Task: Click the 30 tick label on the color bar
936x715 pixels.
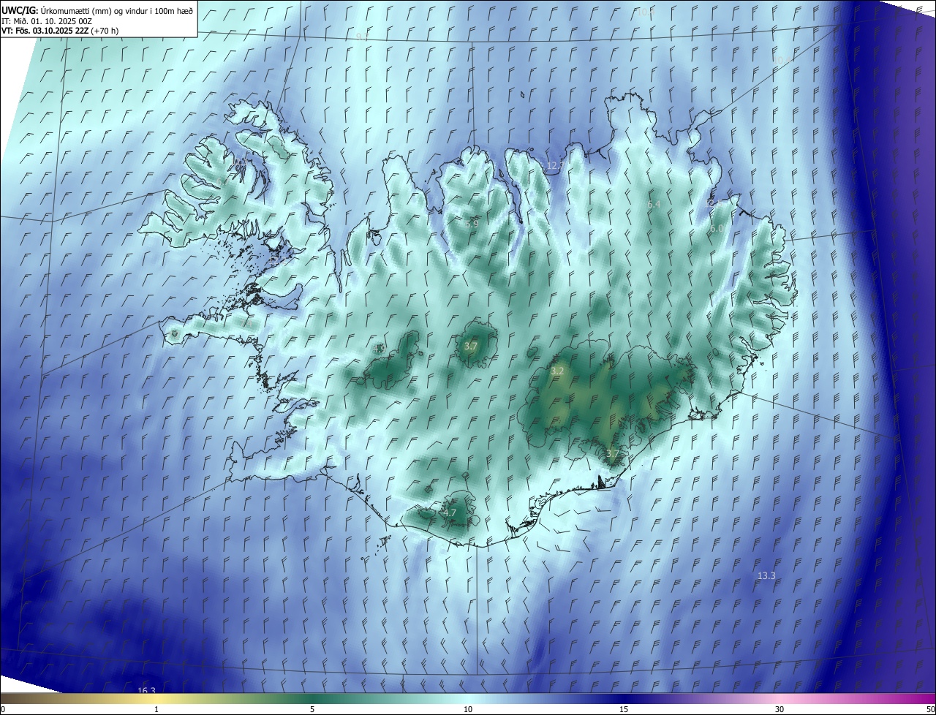Action: [x=780, y=709]
